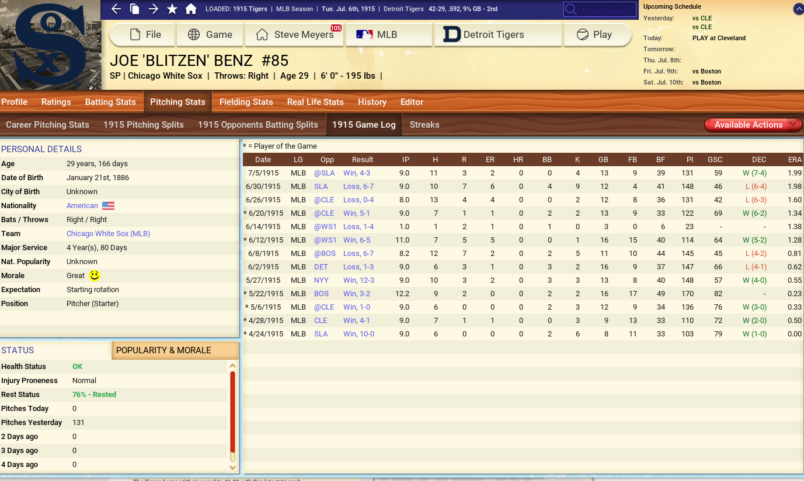Open 1915 Opponents Batting Splits subtab
The image size is (804, 481).
[258, 125]
